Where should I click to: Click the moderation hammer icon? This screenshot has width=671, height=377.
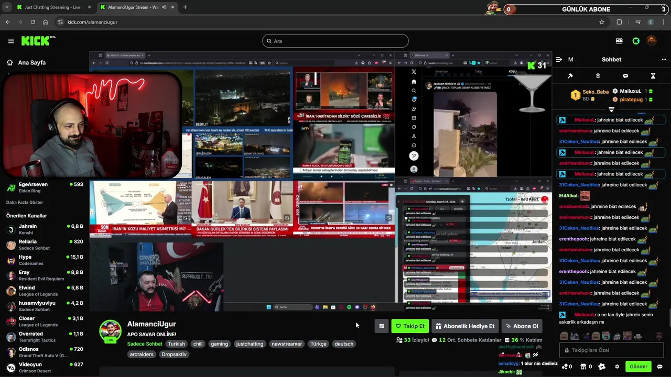pyautogui.click(x=570, y=76)
